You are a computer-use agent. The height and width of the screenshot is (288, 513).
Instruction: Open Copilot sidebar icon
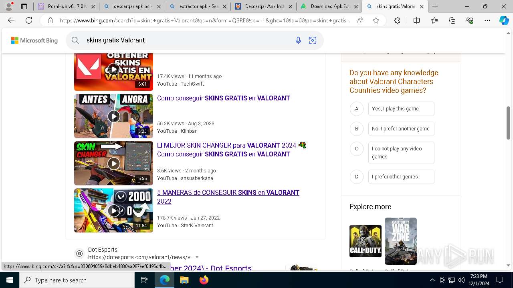[504, 20]
